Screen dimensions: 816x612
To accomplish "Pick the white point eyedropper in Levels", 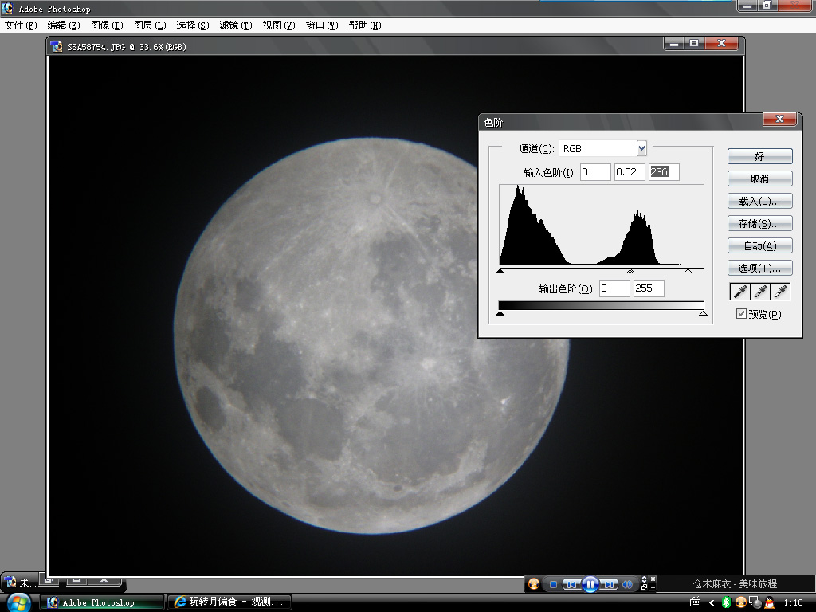I will [780, 292].
